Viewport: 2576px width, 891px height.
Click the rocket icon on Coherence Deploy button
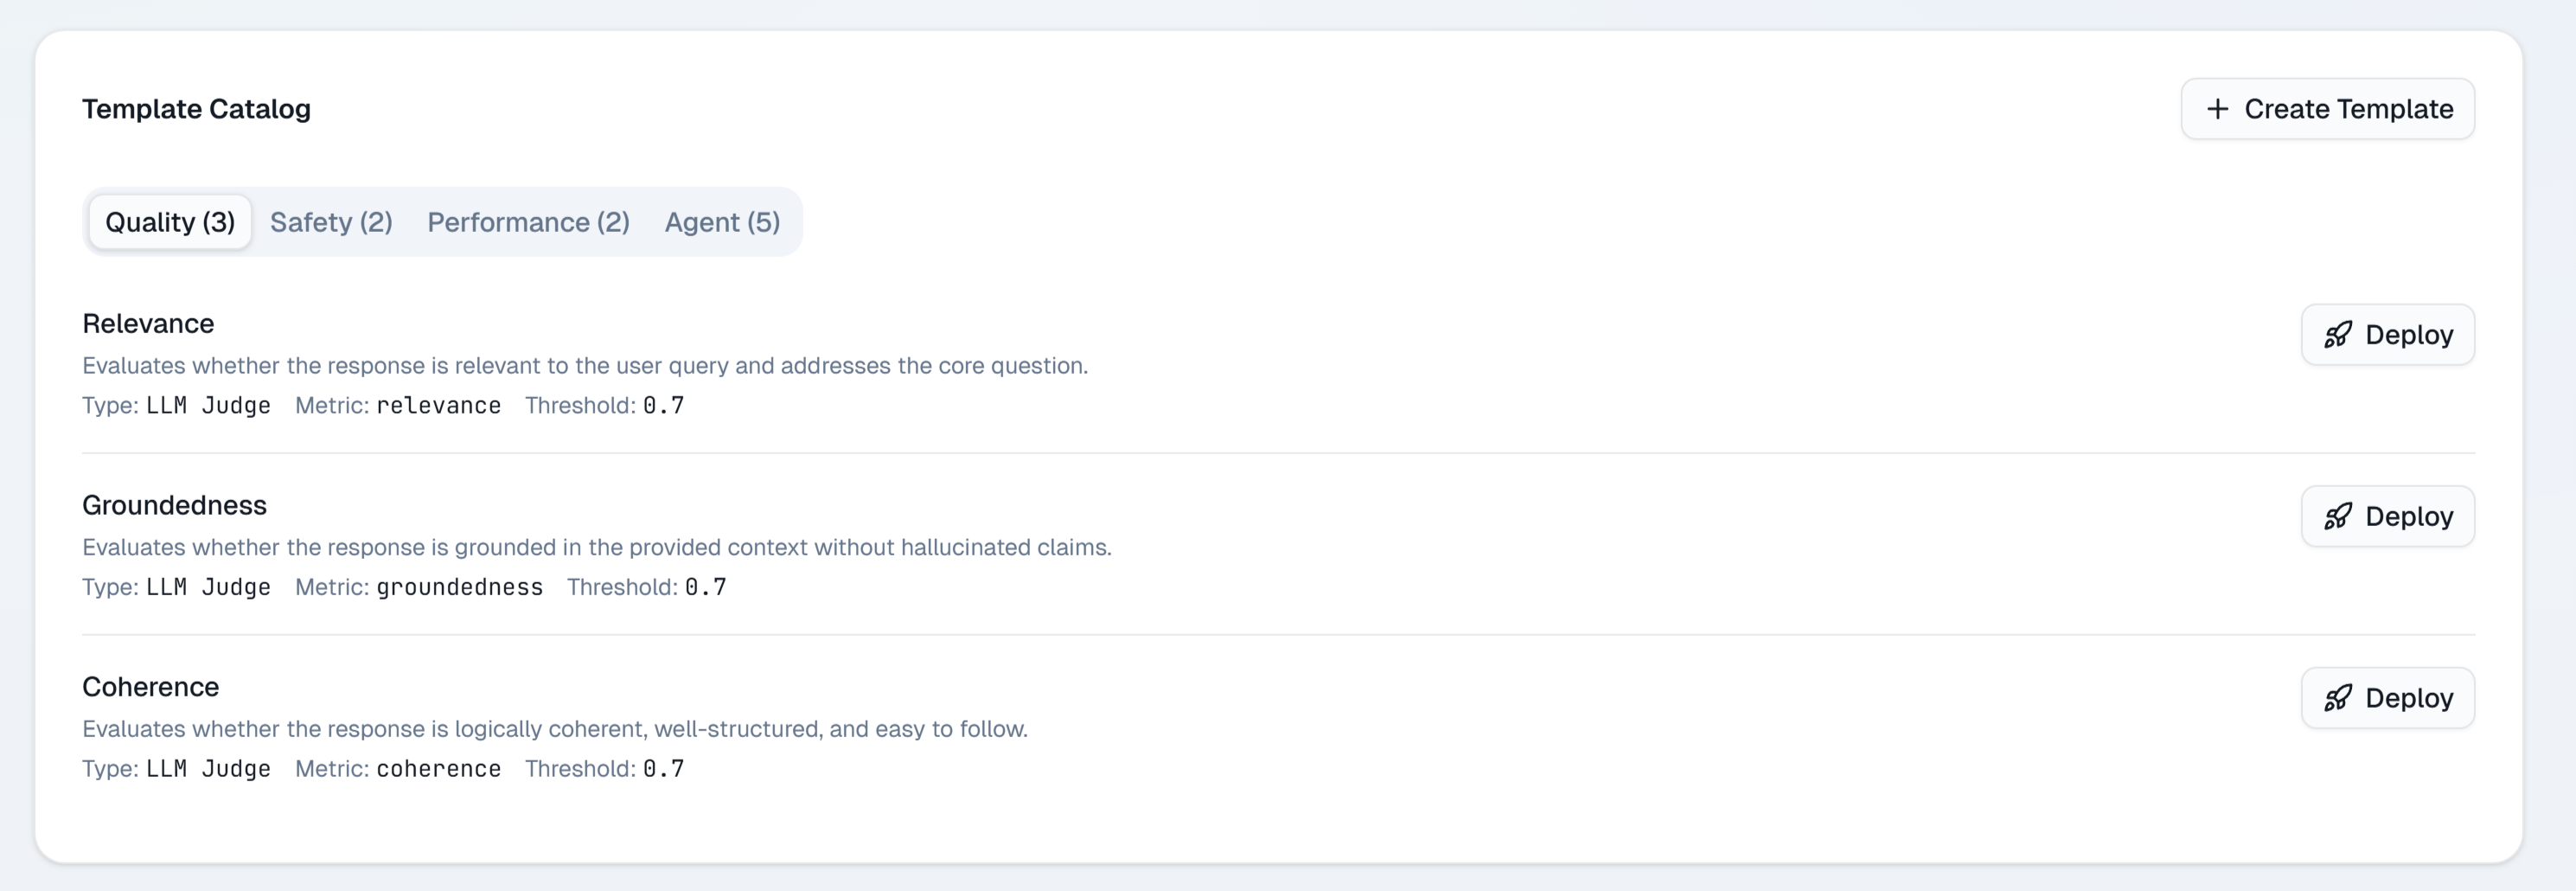[x=2339, y=697]
